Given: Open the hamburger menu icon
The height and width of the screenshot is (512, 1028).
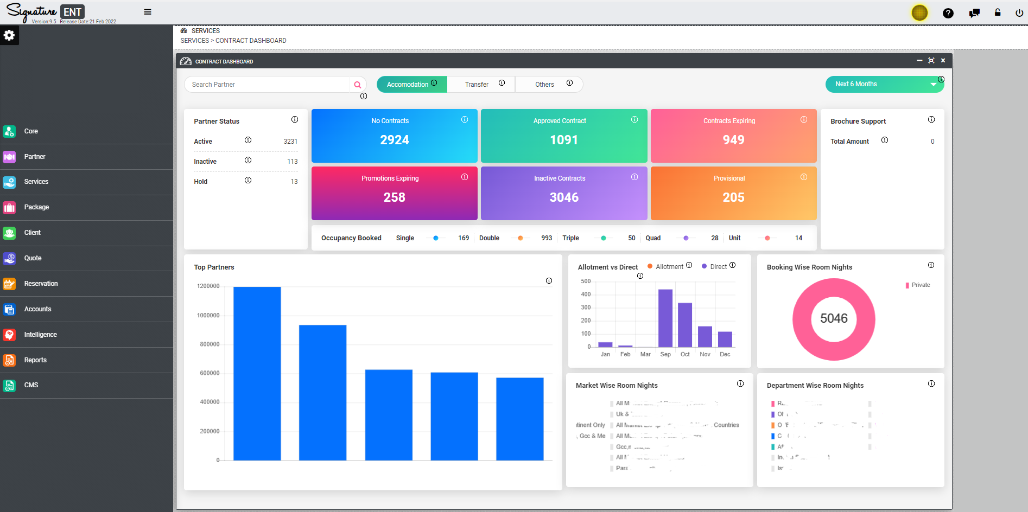Looking at the screenshot, I should tap(148, 12).
